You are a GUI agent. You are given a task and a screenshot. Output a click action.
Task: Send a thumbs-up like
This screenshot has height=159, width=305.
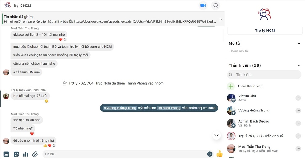click(219, 154)
